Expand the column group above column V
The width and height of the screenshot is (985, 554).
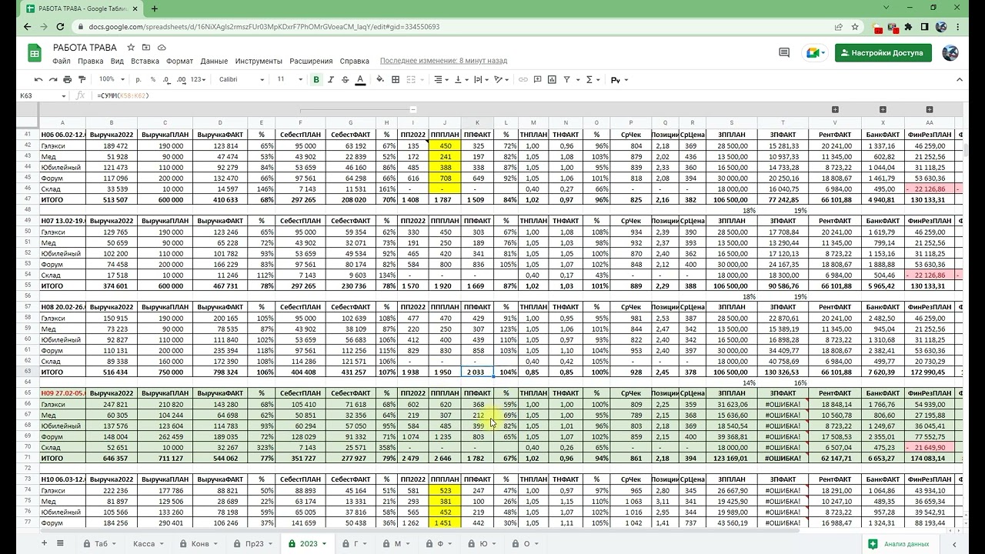pyautogui.click(x=835, y=109)
